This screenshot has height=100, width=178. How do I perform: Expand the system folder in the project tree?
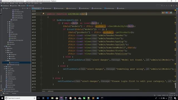click(x=4, y=67)
